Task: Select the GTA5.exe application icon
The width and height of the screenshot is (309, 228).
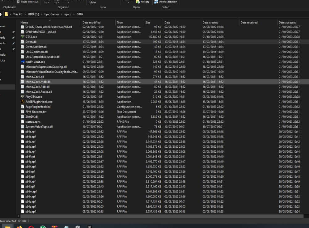Action: pyautogui.click(x=22, y=37)
